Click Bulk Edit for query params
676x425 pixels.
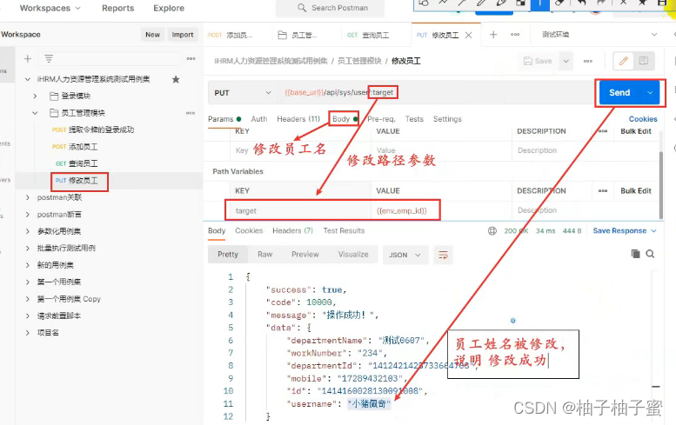(x=636, y=131)
